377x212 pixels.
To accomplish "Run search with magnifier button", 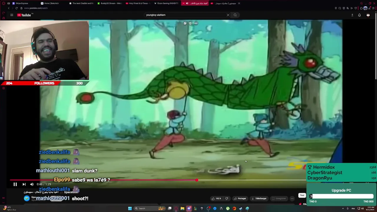I will 235,15.
